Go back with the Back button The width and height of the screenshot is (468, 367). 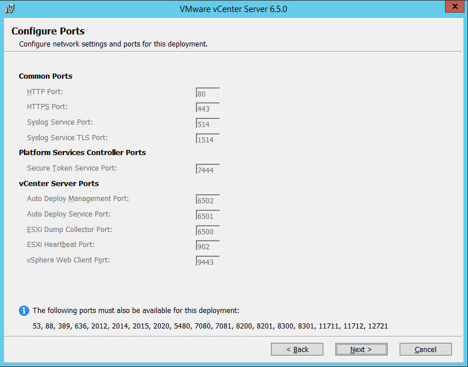click(x=297, y=349)
